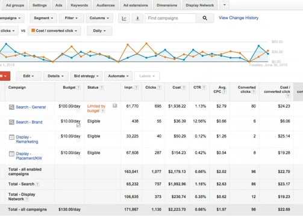The image size is (303, 216).
Task: Expand the Columns dropdown
Action: (99, 18)
